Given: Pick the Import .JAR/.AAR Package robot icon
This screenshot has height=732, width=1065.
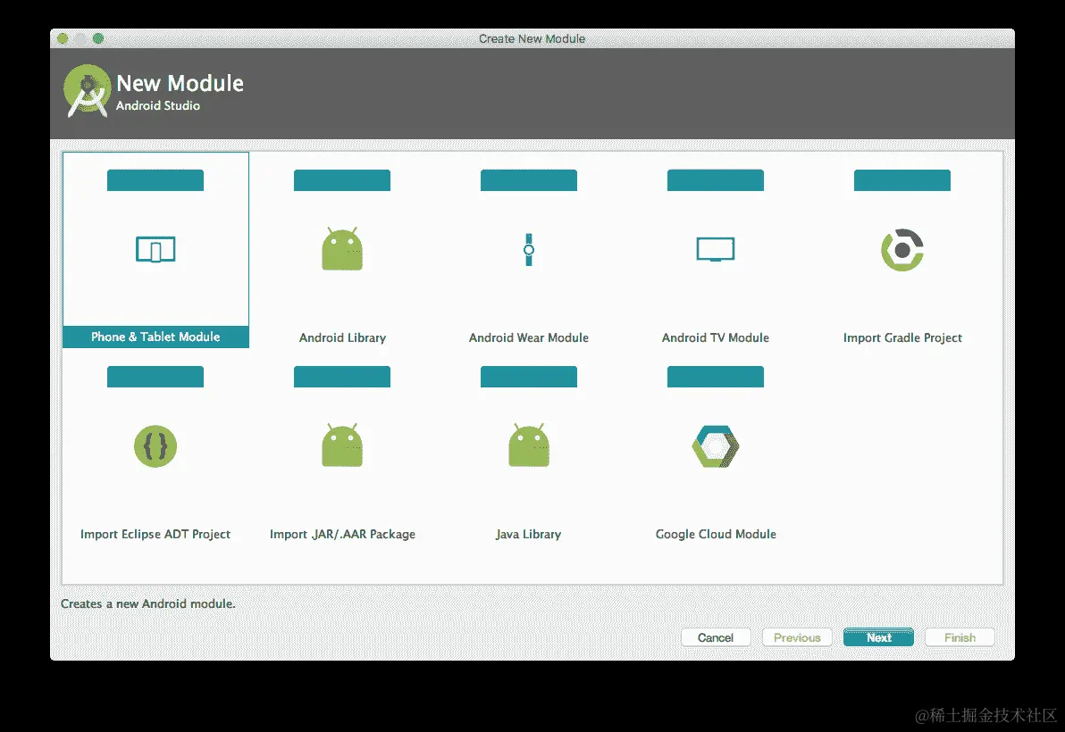Looking at the screenshot, I should (x=342, y=445).
